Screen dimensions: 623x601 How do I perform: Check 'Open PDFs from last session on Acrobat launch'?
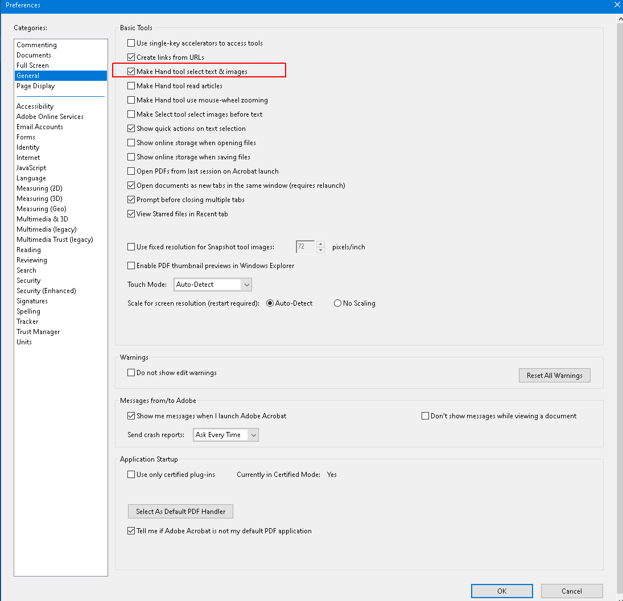tap(131, 171)
